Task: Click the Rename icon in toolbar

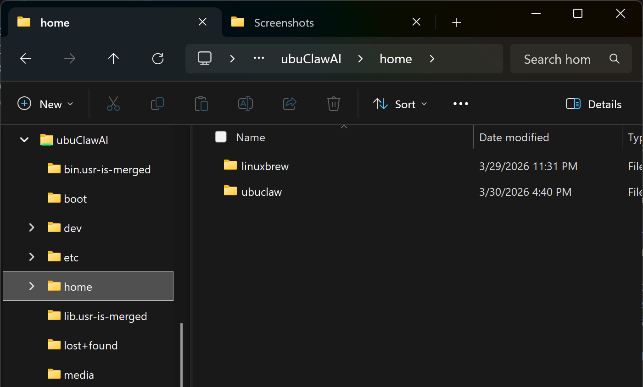Action: pos(246,104)
